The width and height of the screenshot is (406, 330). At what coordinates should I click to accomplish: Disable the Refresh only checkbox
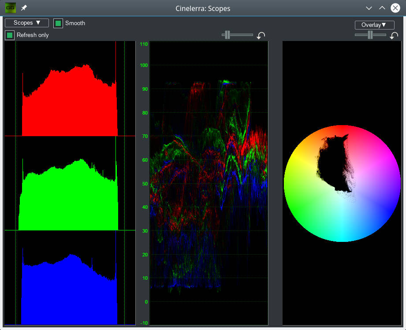click(x=9, y=35)
